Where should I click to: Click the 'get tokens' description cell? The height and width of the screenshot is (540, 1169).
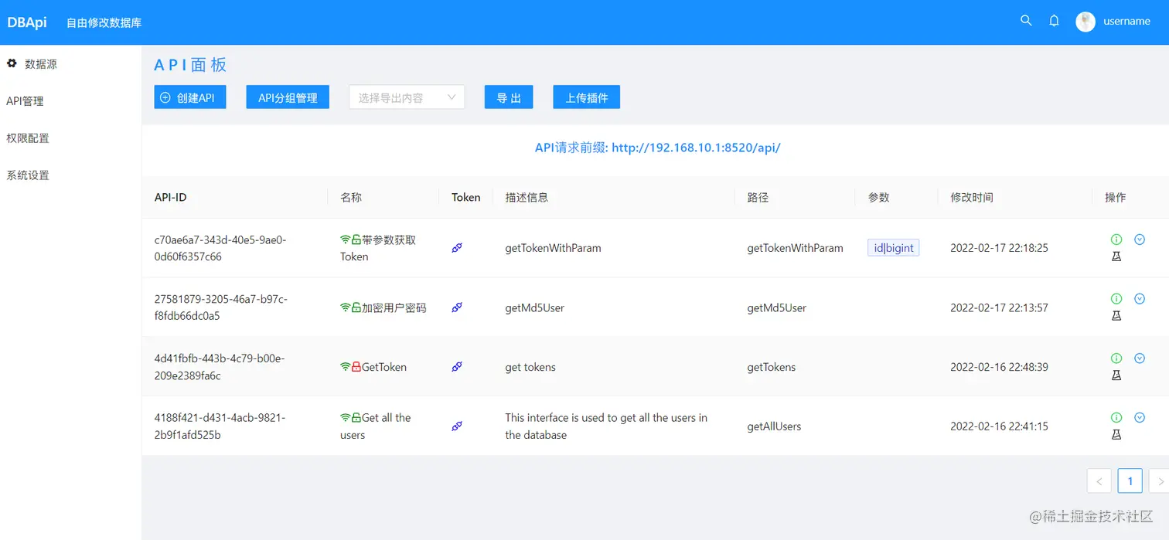530,367
